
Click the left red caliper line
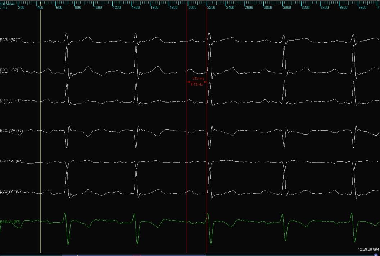[x=187, y=143]
